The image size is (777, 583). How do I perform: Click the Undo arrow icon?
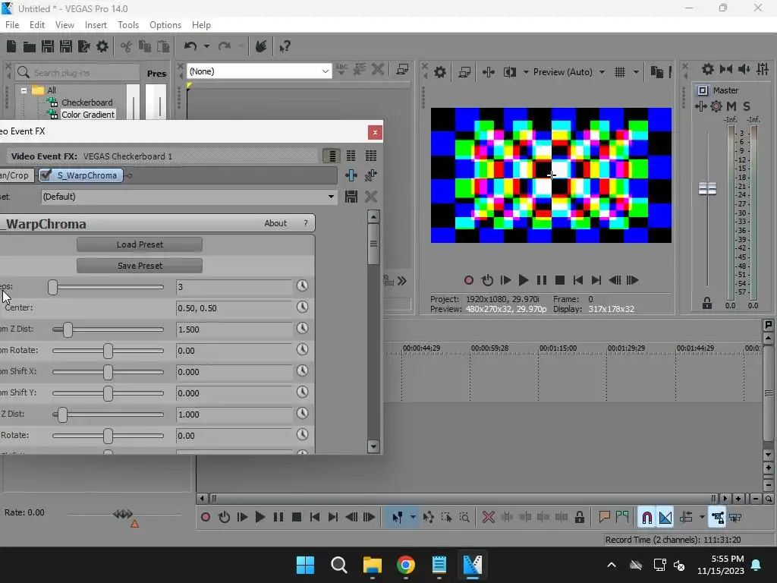190,46
